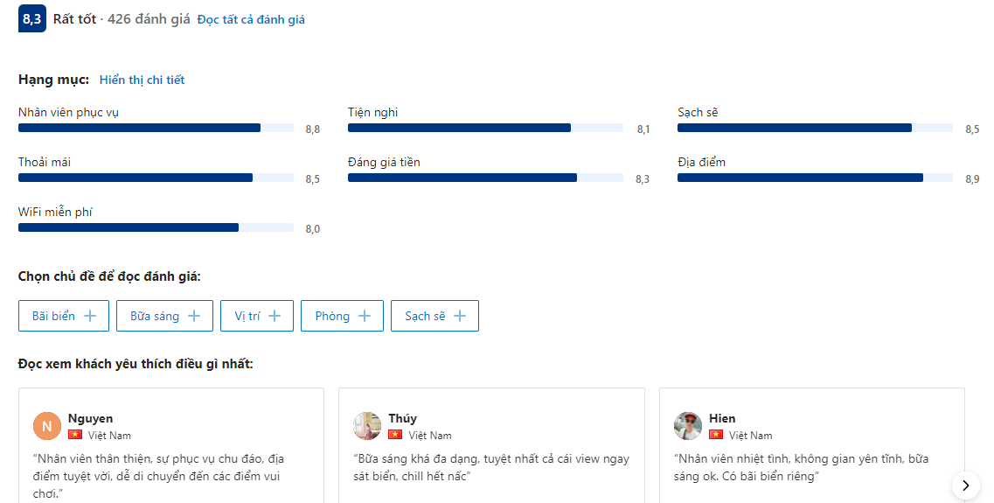
Task: Expand categories via Hiển thị chi tiết
Action: click(x=142, y=80)
